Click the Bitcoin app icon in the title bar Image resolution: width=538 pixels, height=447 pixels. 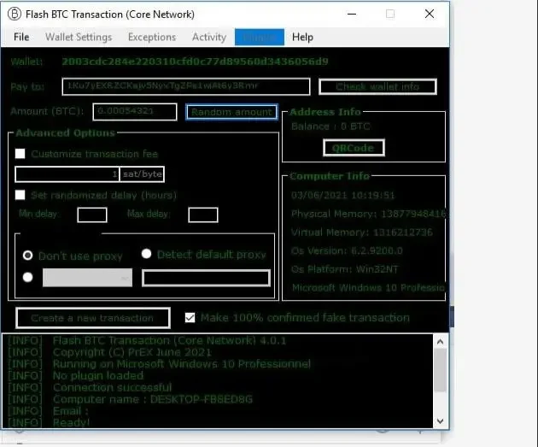click(15, 14)
